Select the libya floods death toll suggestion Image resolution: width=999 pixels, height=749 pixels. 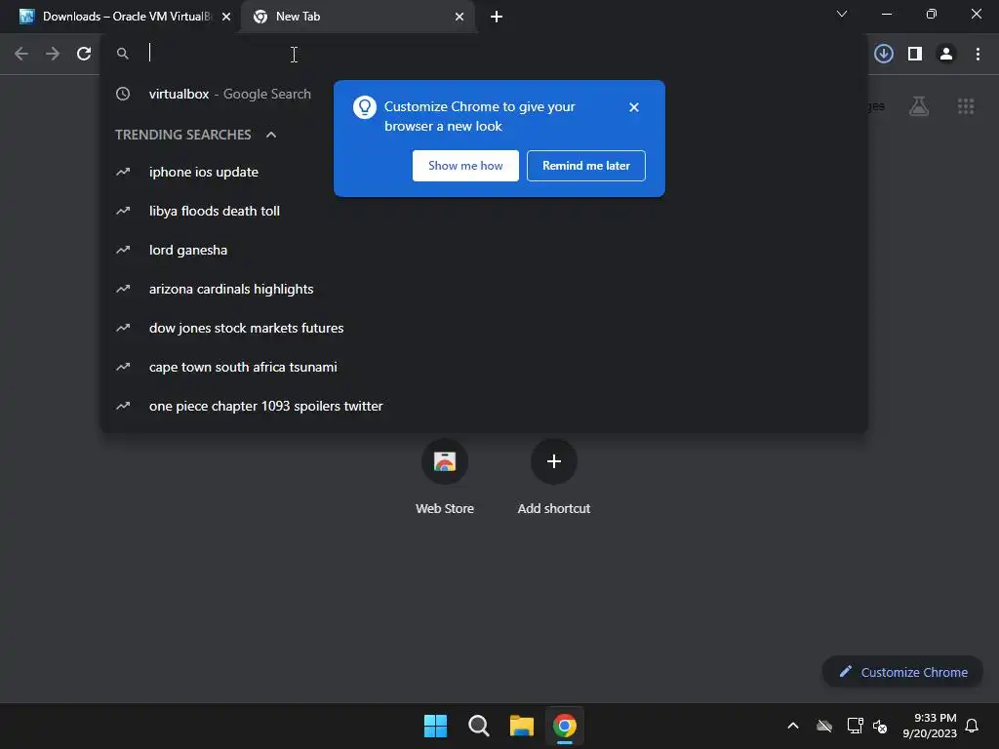coord(484,211)
